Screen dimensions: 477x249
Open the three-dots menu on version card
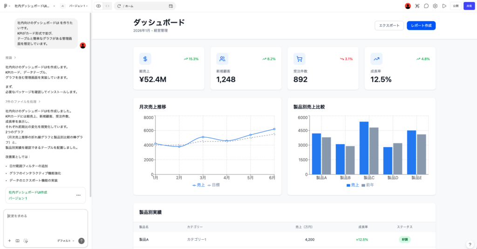pyautogui.click(x=78, y=195)
